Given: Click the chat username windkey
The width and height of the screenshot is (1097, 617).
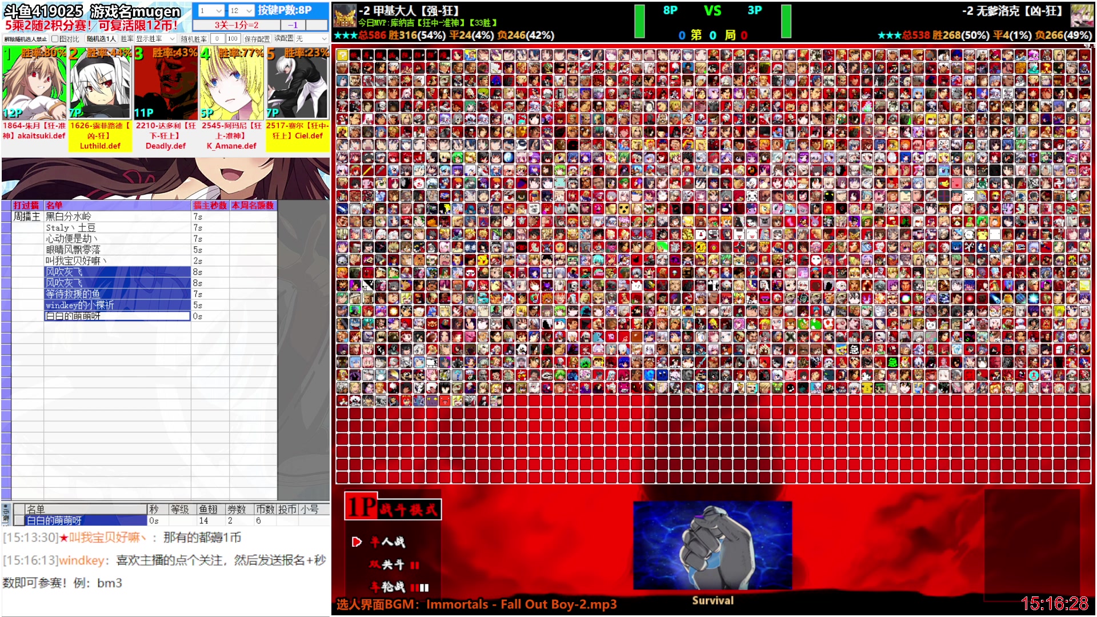Looking at the screenshot, I should click(82, 560).
